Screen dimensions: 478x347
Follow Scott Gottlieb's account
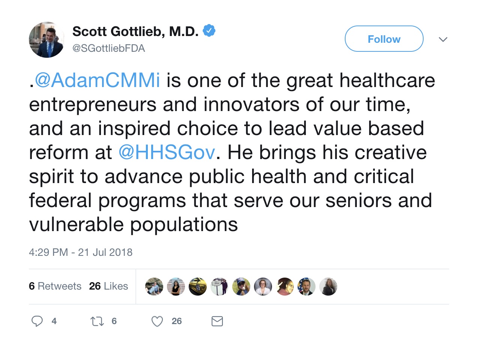click(384, 39)
